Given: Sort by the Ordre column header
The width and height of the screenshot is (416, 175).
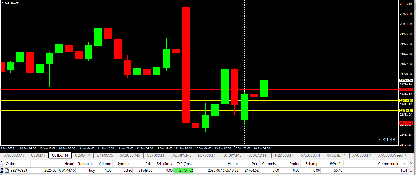Looking at the screenshot, I should click(11, 164).
